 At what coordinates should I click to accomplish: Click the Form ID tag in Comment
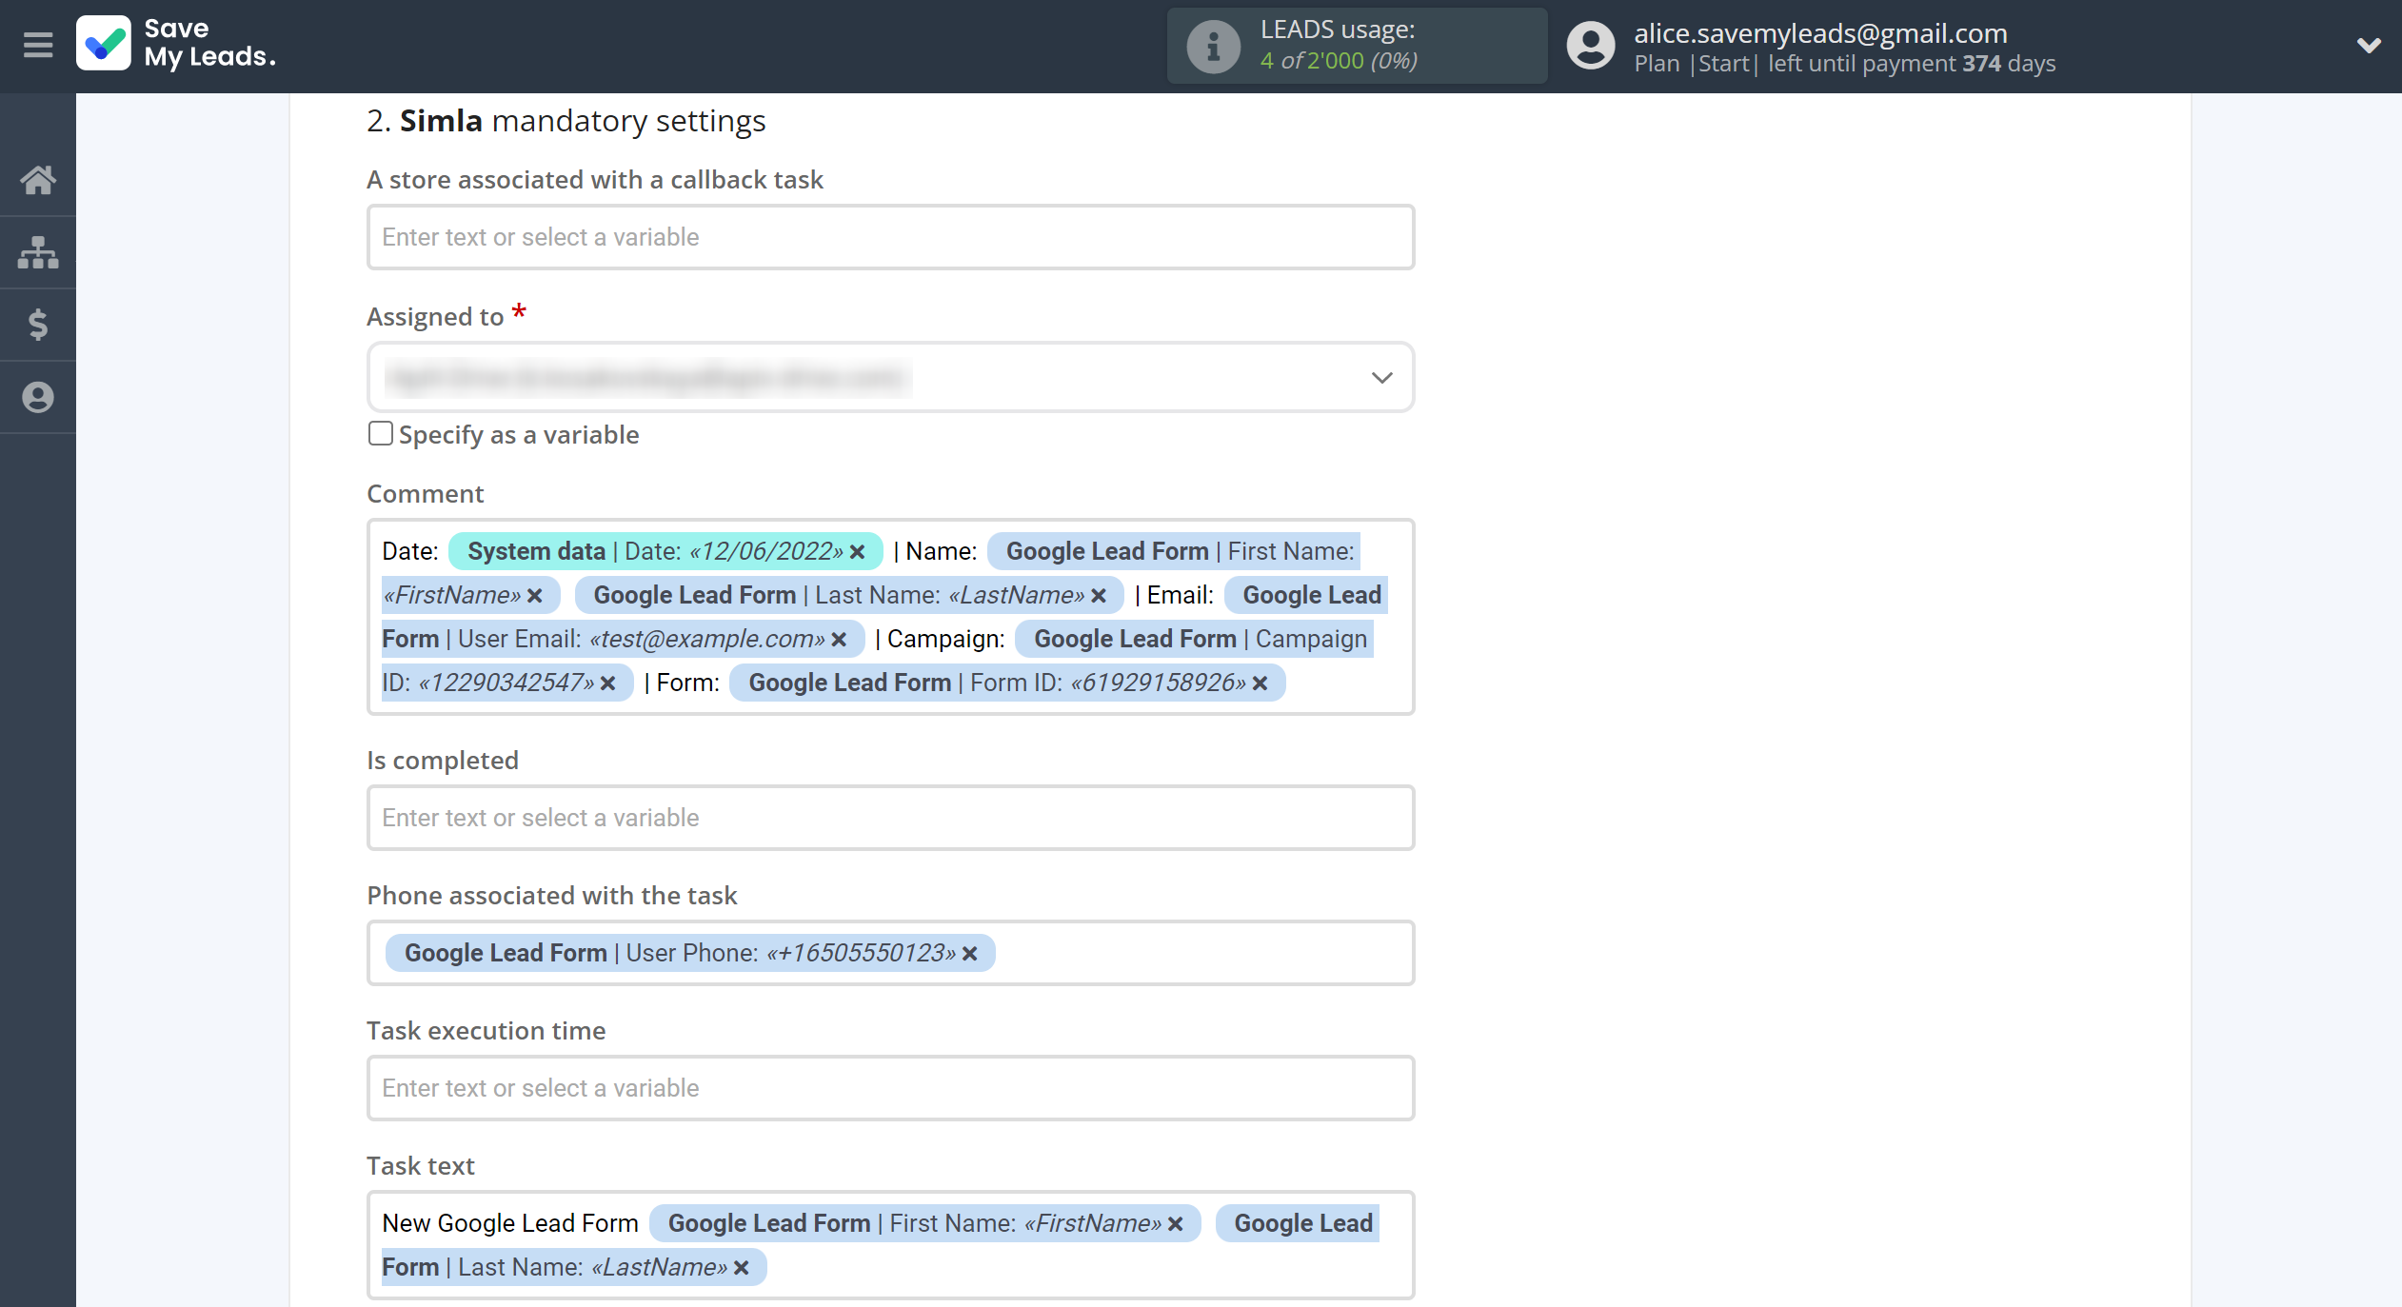[x=1007, y=683]
